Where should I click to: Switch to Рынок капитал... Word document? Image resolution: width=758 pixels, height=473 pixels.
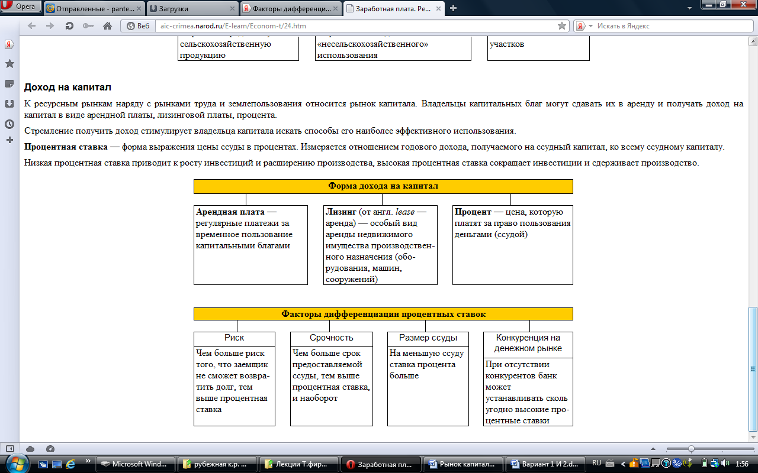click(x=464, y=464)
